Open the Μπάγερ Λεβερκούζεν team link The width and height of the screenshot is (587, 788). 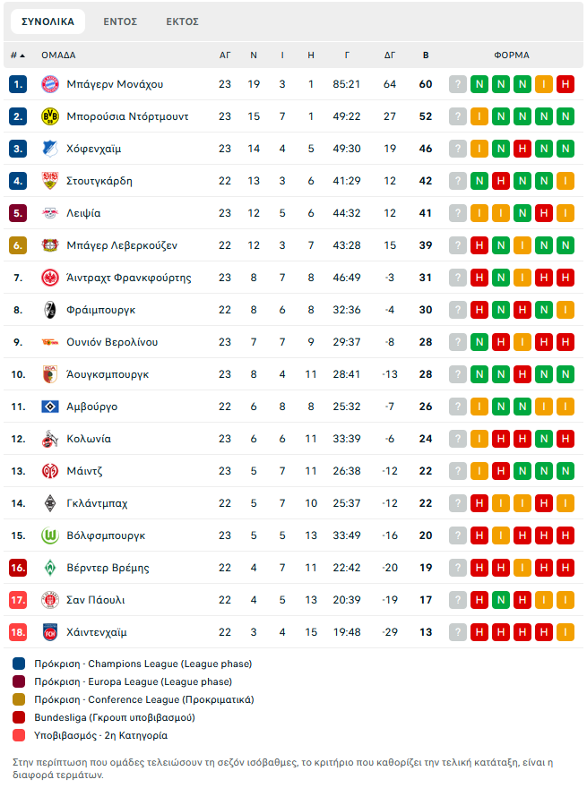(122, 245)
